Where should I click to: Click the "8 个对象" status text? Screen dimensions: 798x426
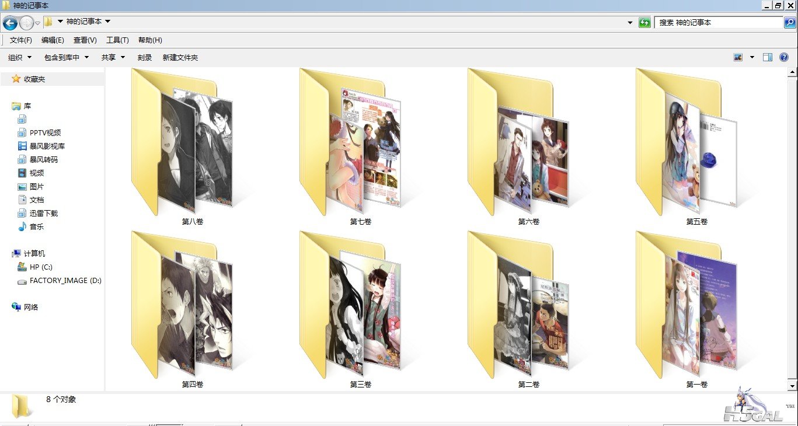[x=61, y=400]
